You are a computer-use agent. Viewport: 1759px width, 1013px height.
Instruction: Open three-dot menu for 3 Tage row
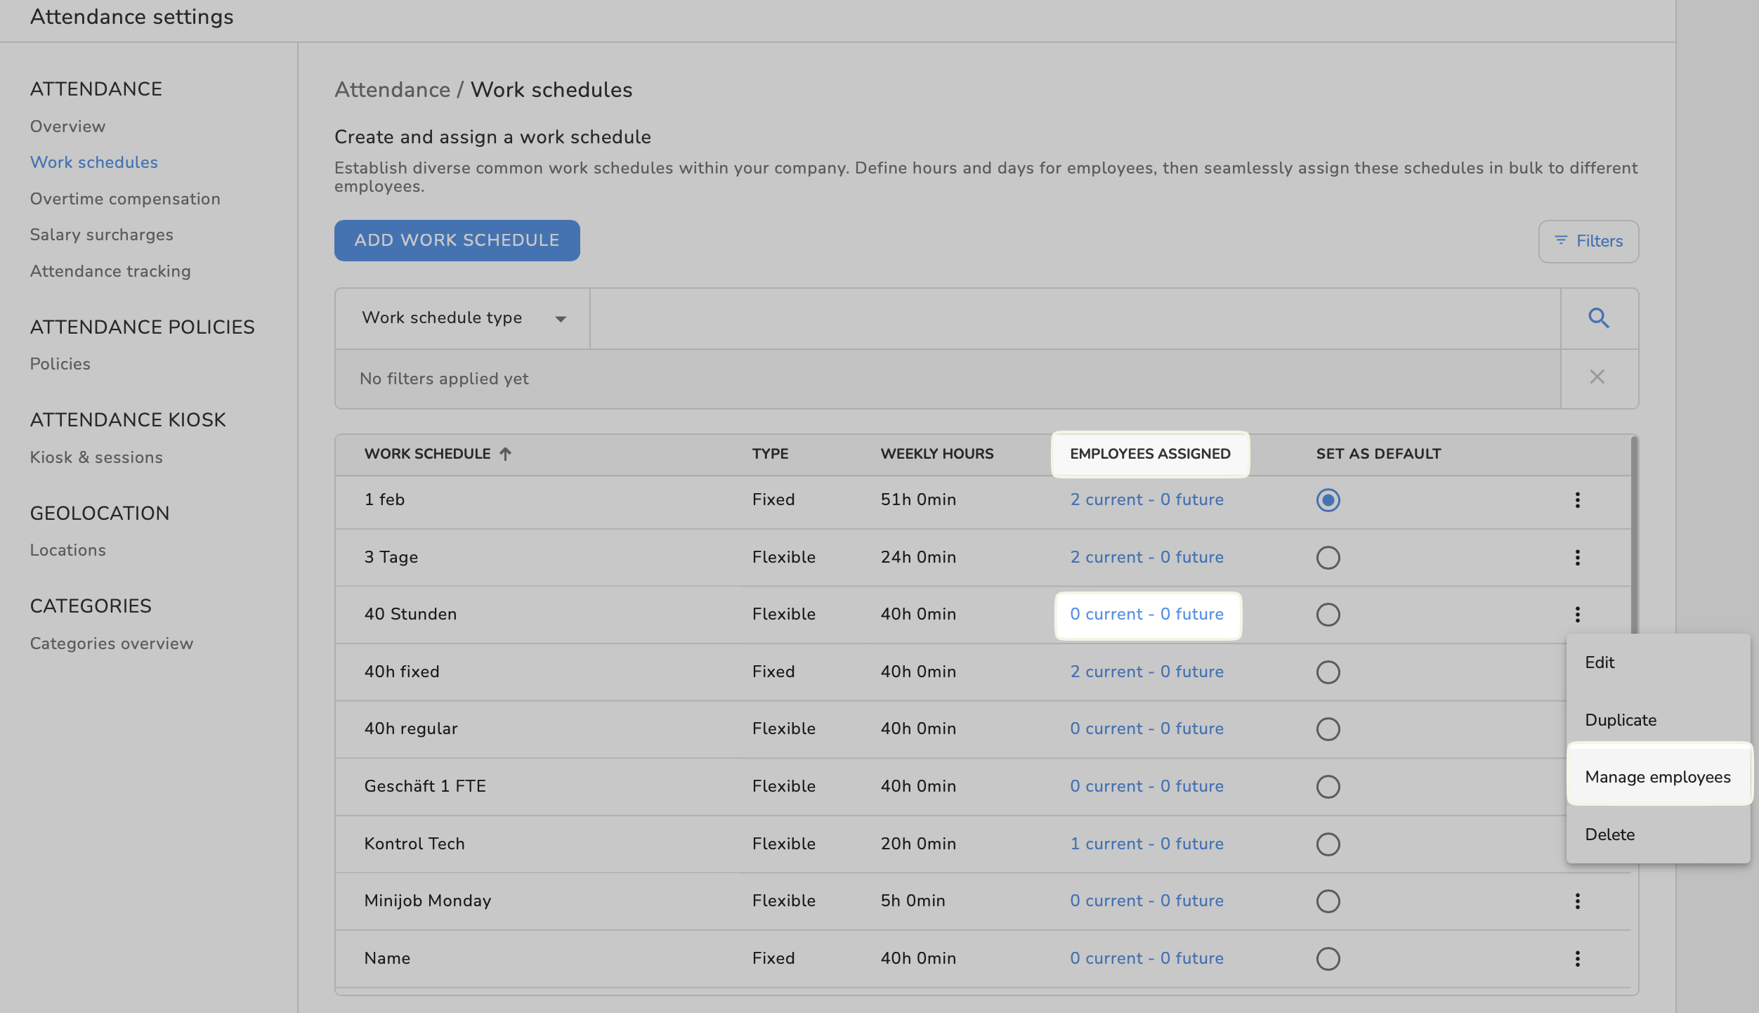(x=1577, y=558)
